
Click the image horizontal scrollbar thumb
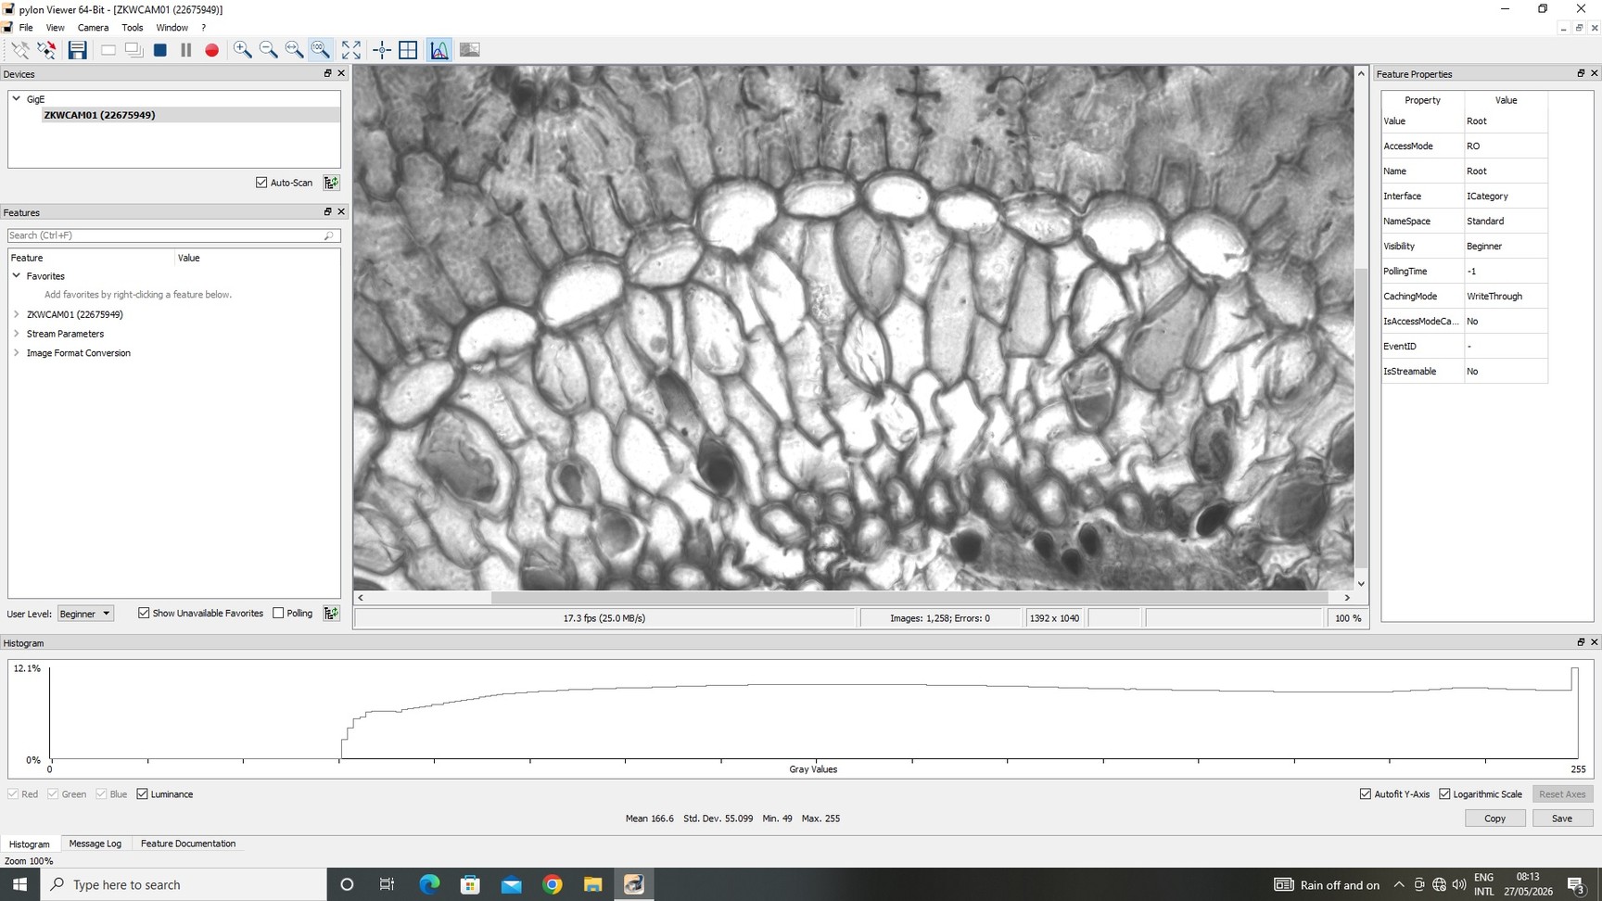point(911,598)
